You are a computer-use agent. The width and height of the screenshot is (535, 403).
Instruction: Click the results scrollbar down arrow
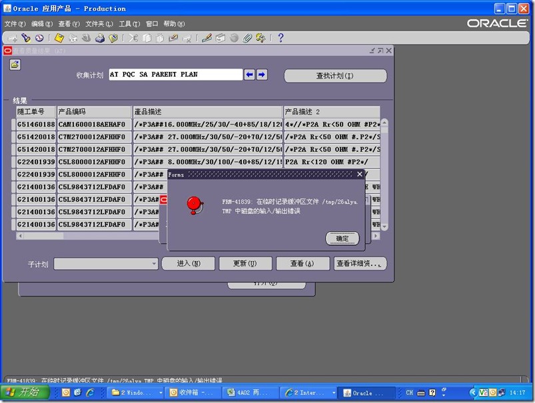pos(384,226)
